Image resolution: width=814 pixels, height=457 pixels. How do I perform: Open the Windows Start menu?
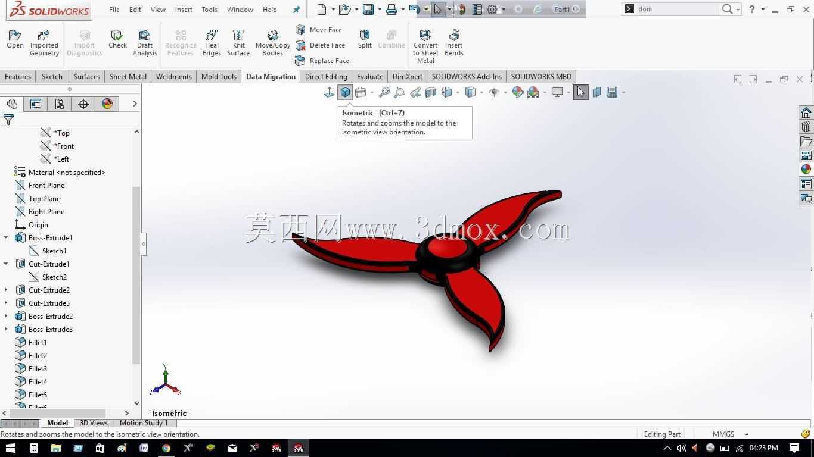(x=10, y=448)
